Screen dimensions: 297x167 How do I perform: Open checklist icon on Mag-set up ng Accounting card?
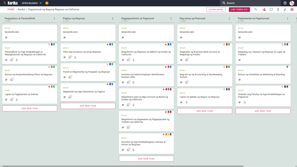coord(187,82)
